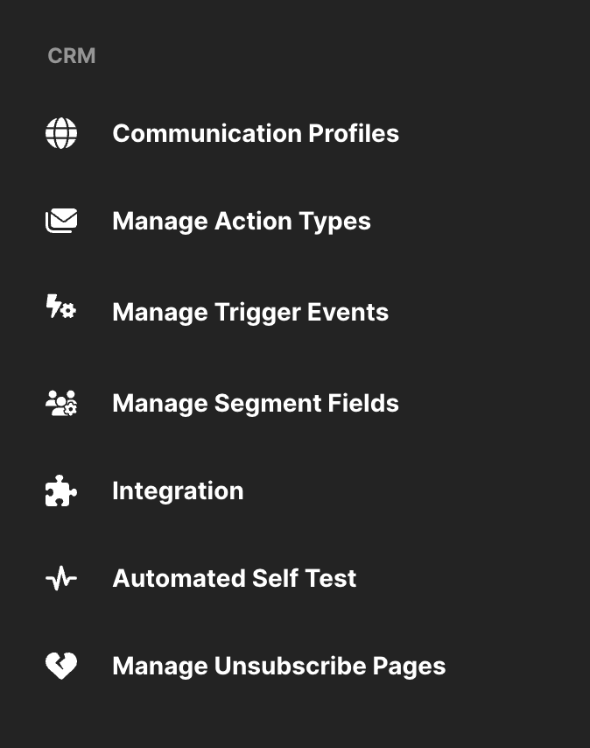The height and width of the screenshot is (748, 590).
Task: Click the globe icon for Communication Profiles
Action: [x=61, y=133]
